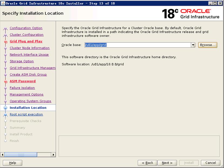The height and width of the screenshot is (168, 224).
Task: Open the ASM Password step
Action: 23,81
